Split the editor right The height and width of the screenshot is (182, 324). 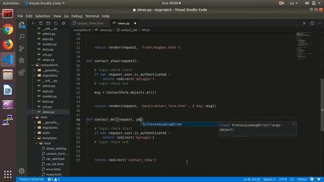pos(312,23)
